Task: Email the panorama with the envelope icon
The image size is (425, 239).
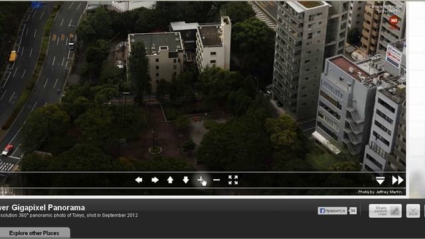Action: point(413,211)
